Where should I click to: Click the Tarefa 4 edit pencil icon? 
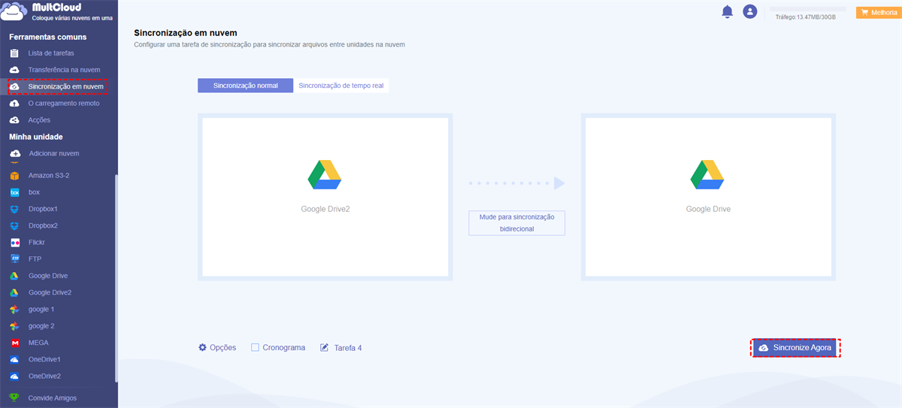[x=325, y=348]
